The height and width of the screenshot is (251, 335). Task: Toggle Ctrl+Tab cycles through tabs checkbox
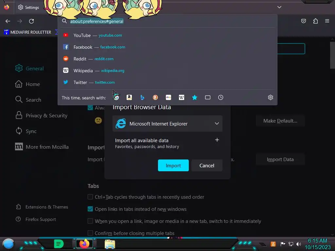90,197
